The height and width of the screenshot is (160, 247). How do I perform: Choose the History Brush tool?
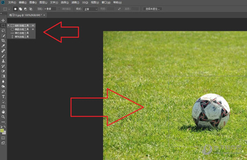pos(3,66)
